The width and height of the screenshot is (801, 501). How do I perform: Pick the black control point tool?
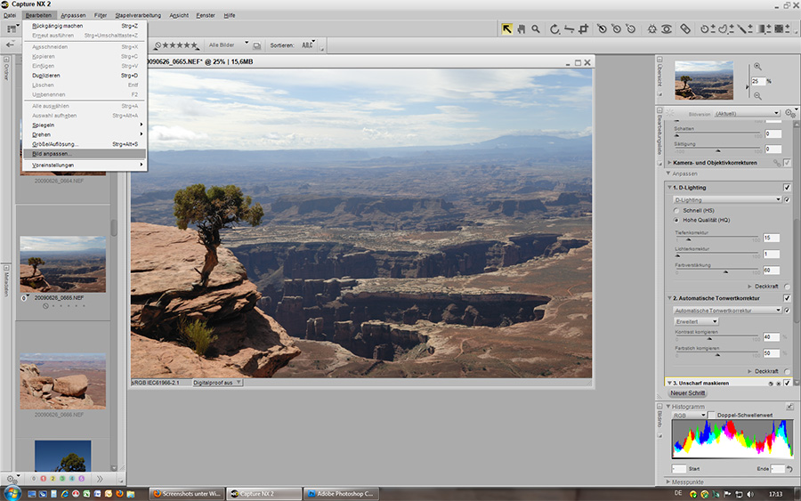[x=602, y=29]
